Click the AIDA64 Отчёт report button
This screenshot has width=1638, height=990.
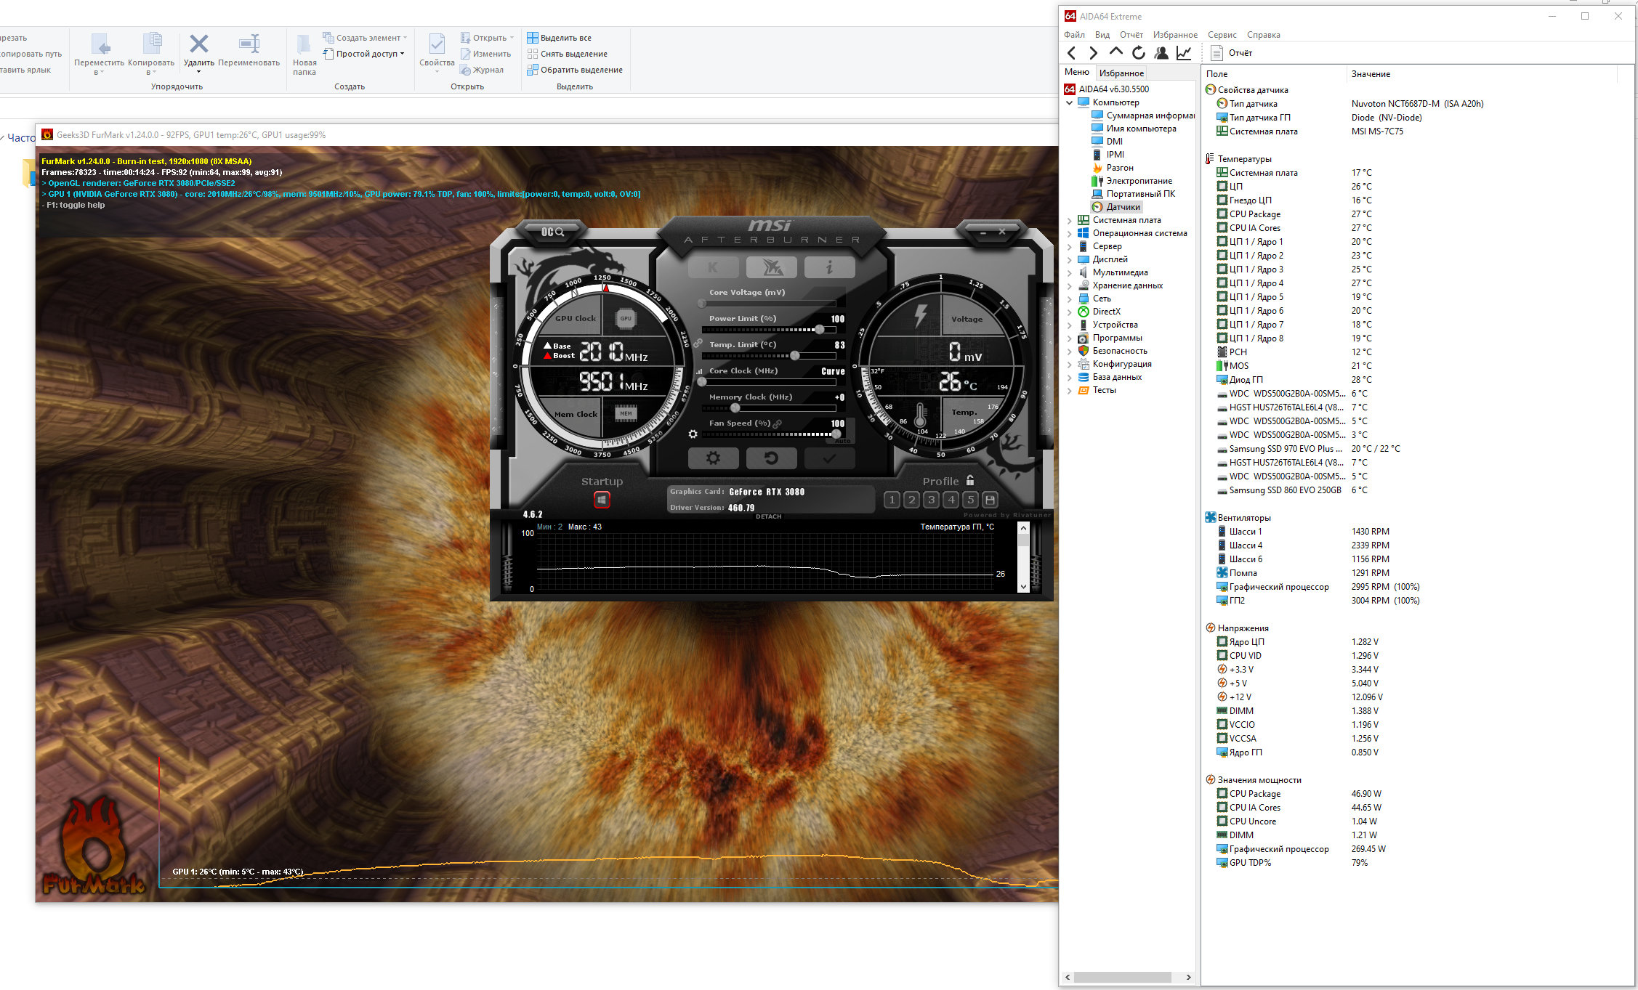point(1232,52)
